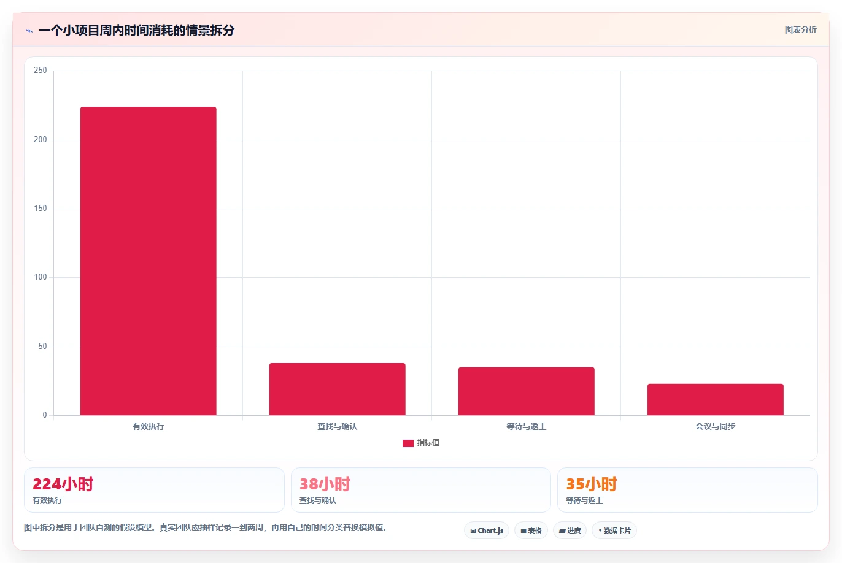Image resolution: width=842 pixels, height=563 pixels.
Task: Toggle the 指标值 legend color swatch
Action: pos(407,443)
